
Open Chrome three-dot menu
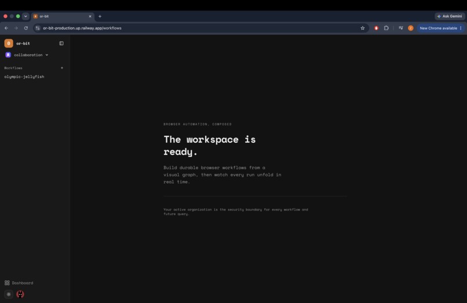[461, 28]
